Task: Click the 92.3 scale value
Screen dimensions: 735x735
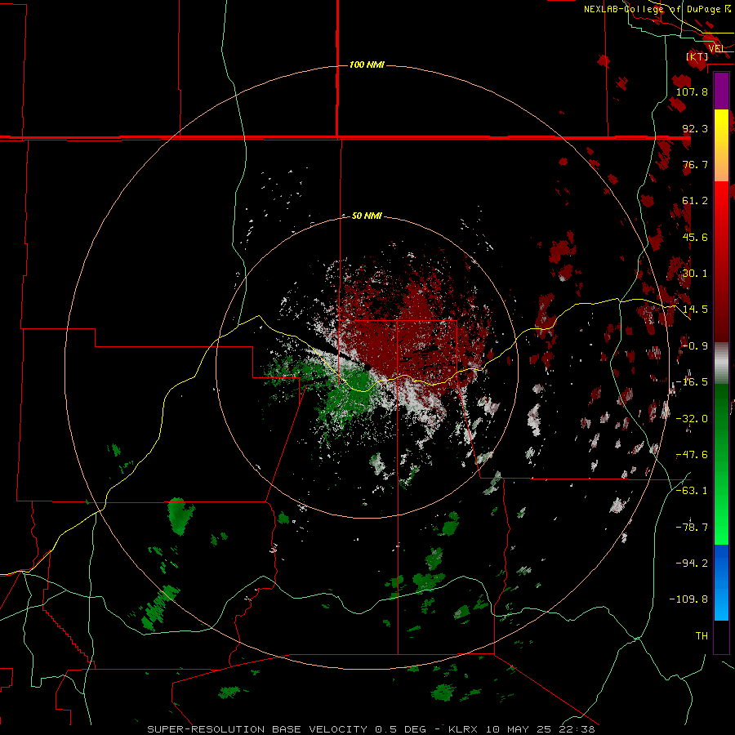Action: (695, 128)
